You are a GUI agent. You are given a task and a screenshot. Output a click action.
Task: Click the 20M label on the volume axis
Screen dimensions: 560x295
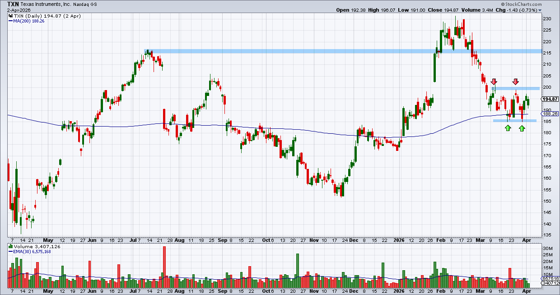pyautogui.click(x=548, y=262)
